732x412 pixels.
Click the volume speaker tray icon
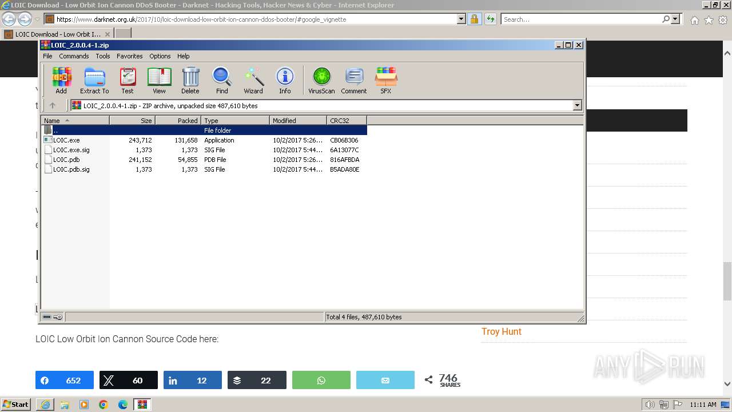[x=650, y=405]
